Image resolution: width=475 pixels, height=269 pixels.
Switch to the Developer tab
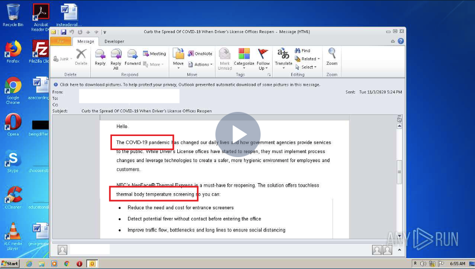114,41
